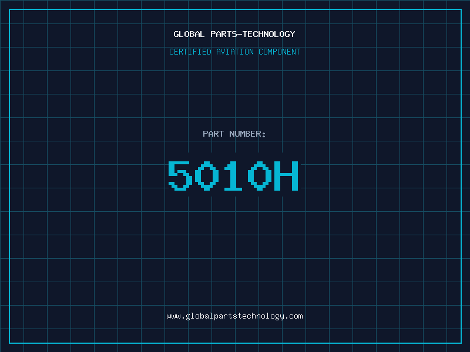Click the PART NUMBER: label
Viewport: 470px width, 352px height.
point(234,134)
